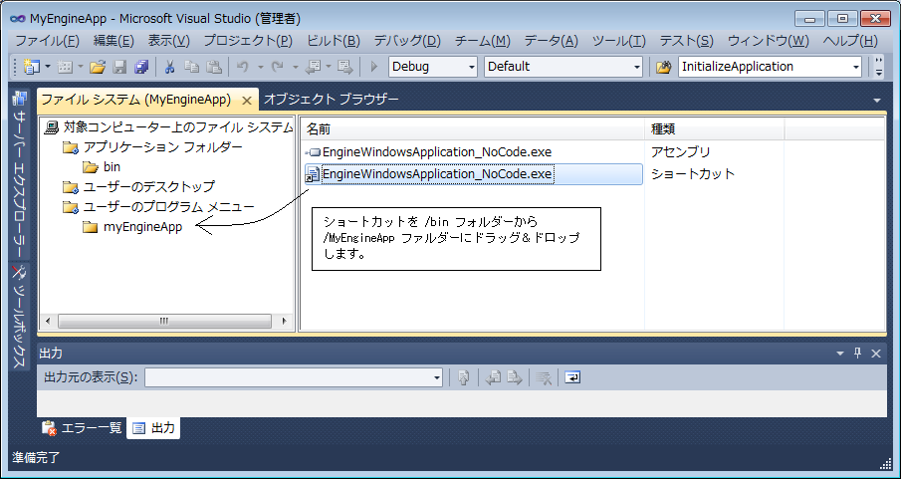Click the tree pane scroll left arrow
Viewport: 901px width, 479px height.
click(x=48, y=321)
